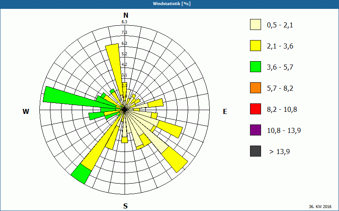The width and height of the screenshot is (339, 211).
Task: Click the 7,3 radial axis value
Action: click(x=124, y=32)
